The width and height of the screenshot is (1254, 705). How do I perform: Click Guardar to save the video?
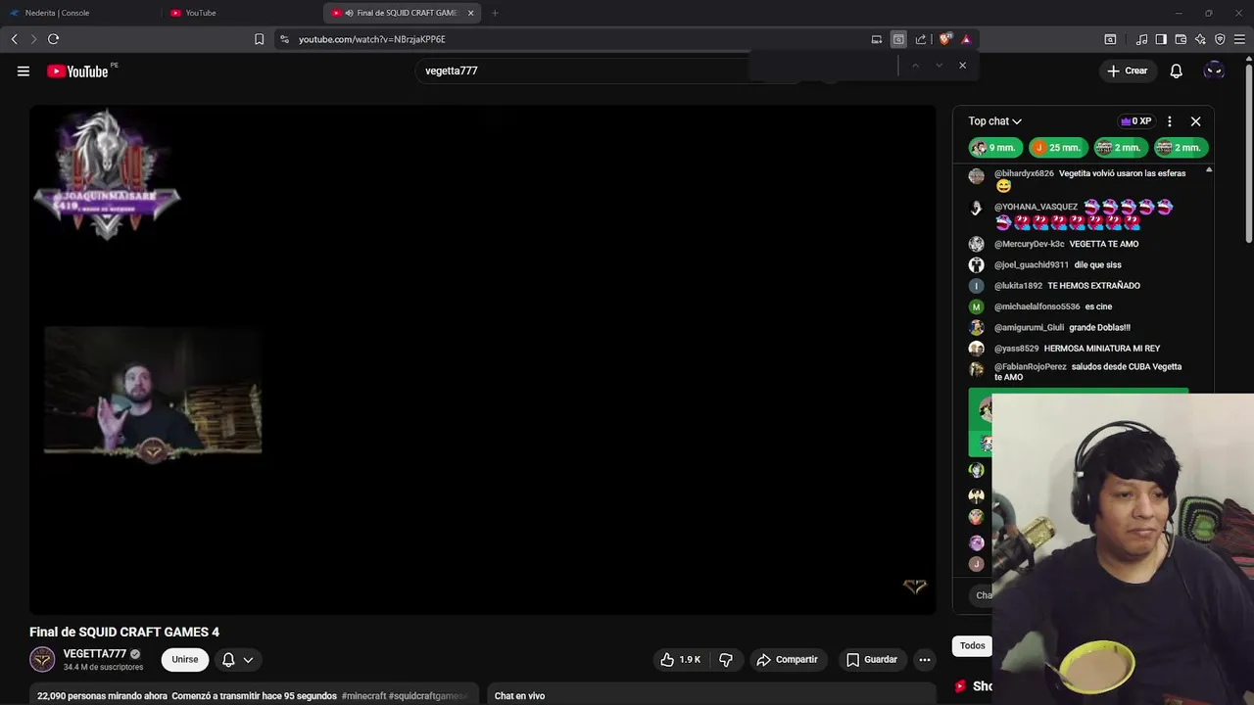(872, 660)
